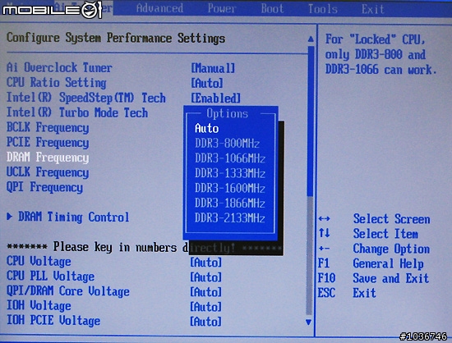The width and height of the screenshot is (452, 343).
Task: Select CPU Ratio Setting label
Action: [x=57, y=83]
